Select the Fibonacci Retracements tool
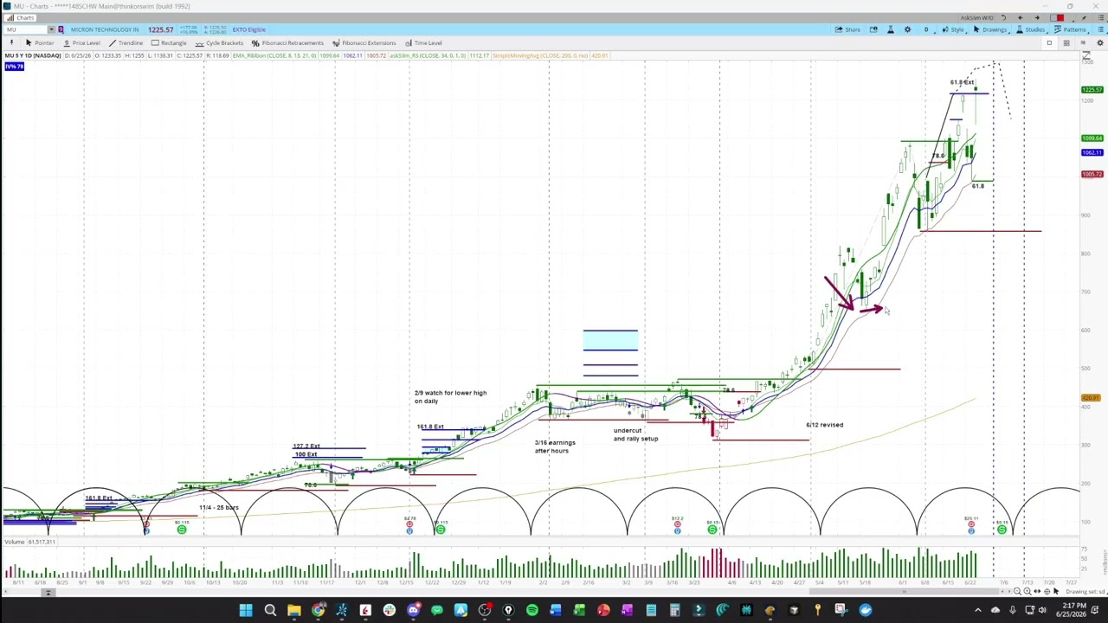The image size is (1108, 623). pyautogui.click(x=287, y=42)
